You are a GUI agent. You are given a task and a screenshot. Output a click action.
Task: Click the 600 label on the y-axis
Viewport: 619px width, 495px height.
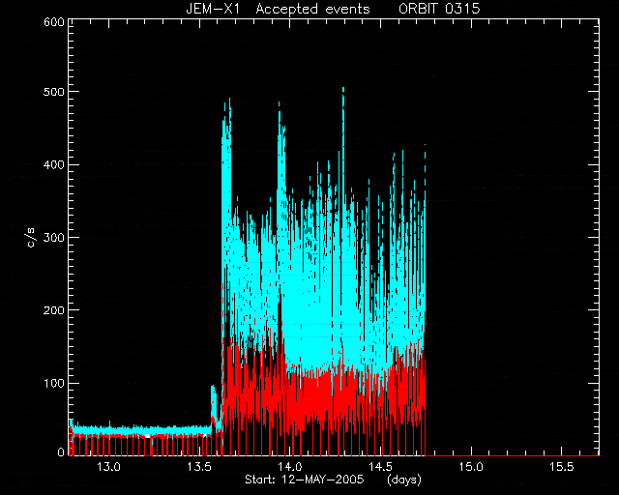pos(54,22)
